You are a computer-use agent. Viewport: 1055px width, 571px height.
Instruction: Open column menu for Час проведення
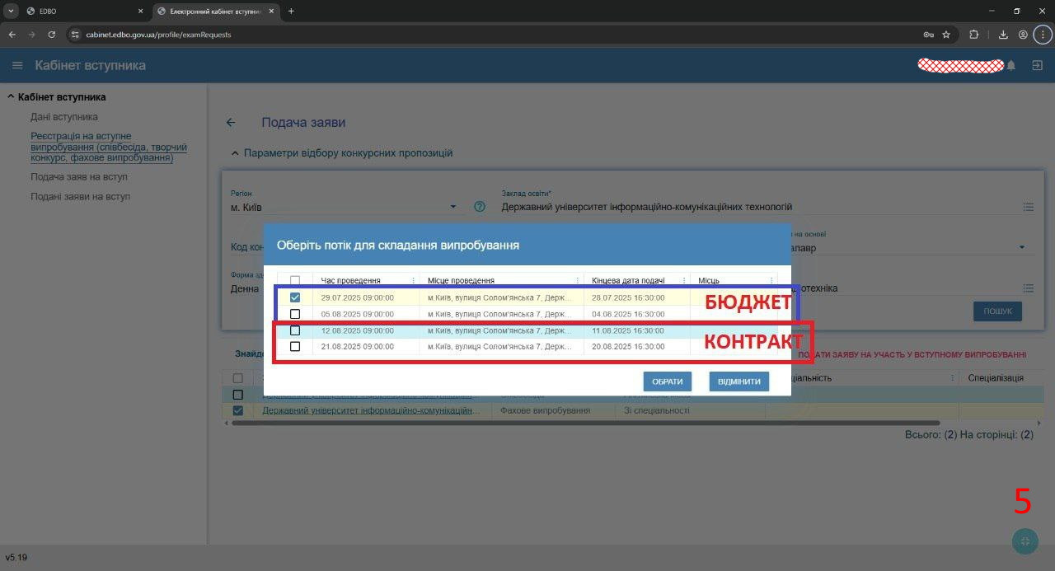click(x=413, y=281)
